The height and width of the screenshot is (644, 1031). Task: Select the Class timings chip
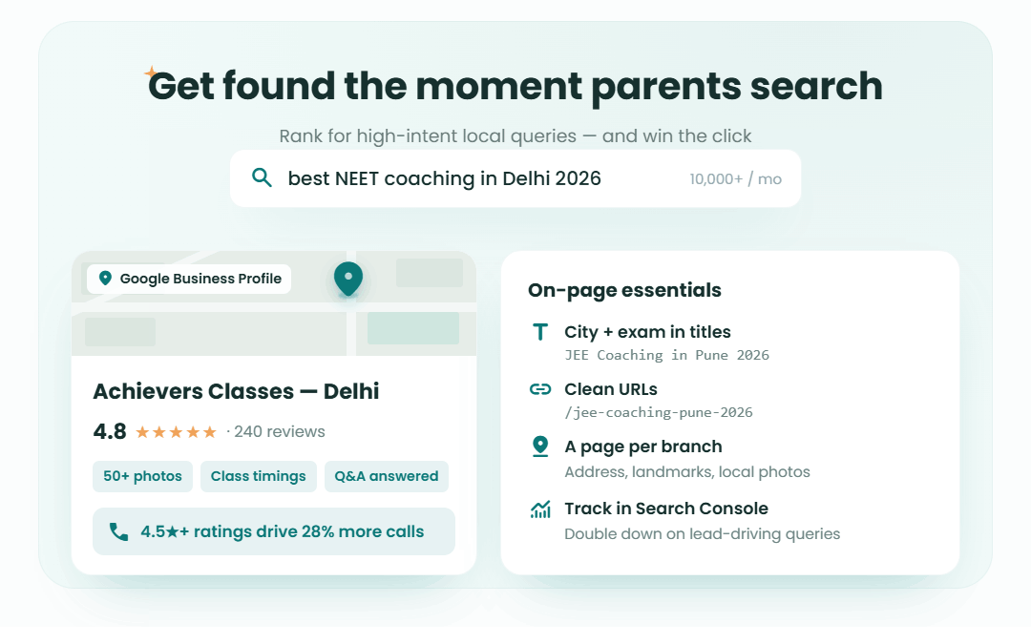pyautogui.click(x=259, y=476)
